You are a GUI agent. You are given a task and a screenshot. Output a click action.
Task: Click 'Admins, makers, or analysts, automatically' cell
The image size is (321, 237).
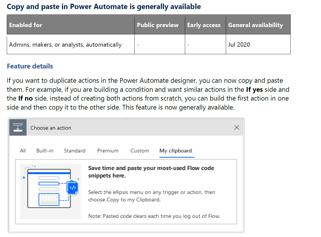(x=71, y=44)
